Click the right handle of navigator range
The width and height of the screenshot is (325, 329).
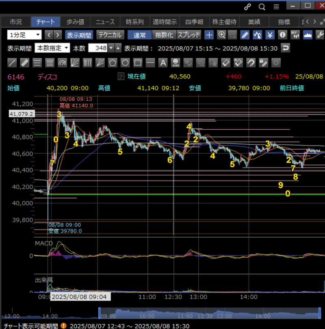pyautogui.click(x=320, y=313)
